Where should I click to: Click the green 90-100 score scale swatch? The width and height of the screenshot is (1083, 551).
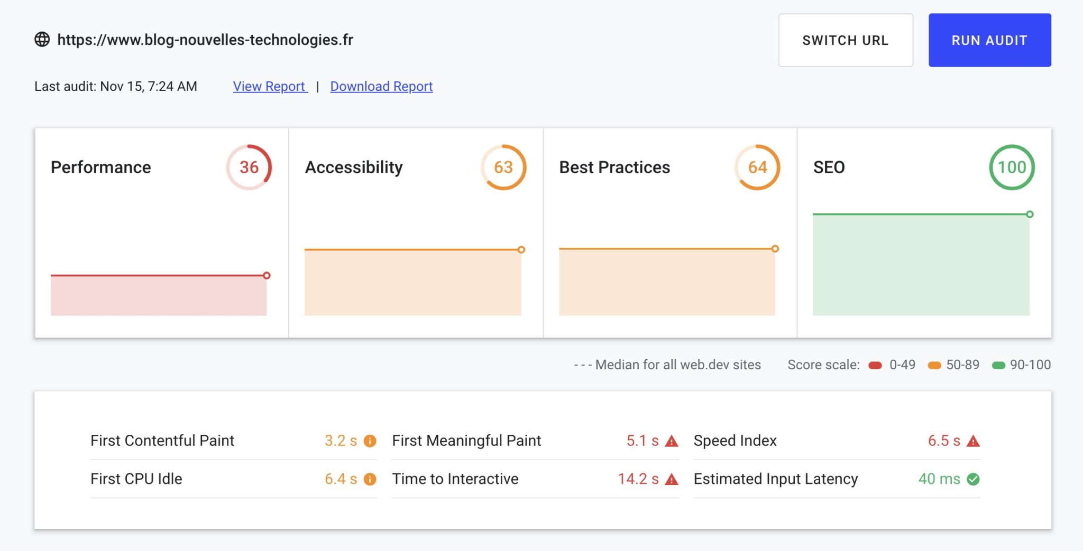pyautogui.click(x=998, y=365)
